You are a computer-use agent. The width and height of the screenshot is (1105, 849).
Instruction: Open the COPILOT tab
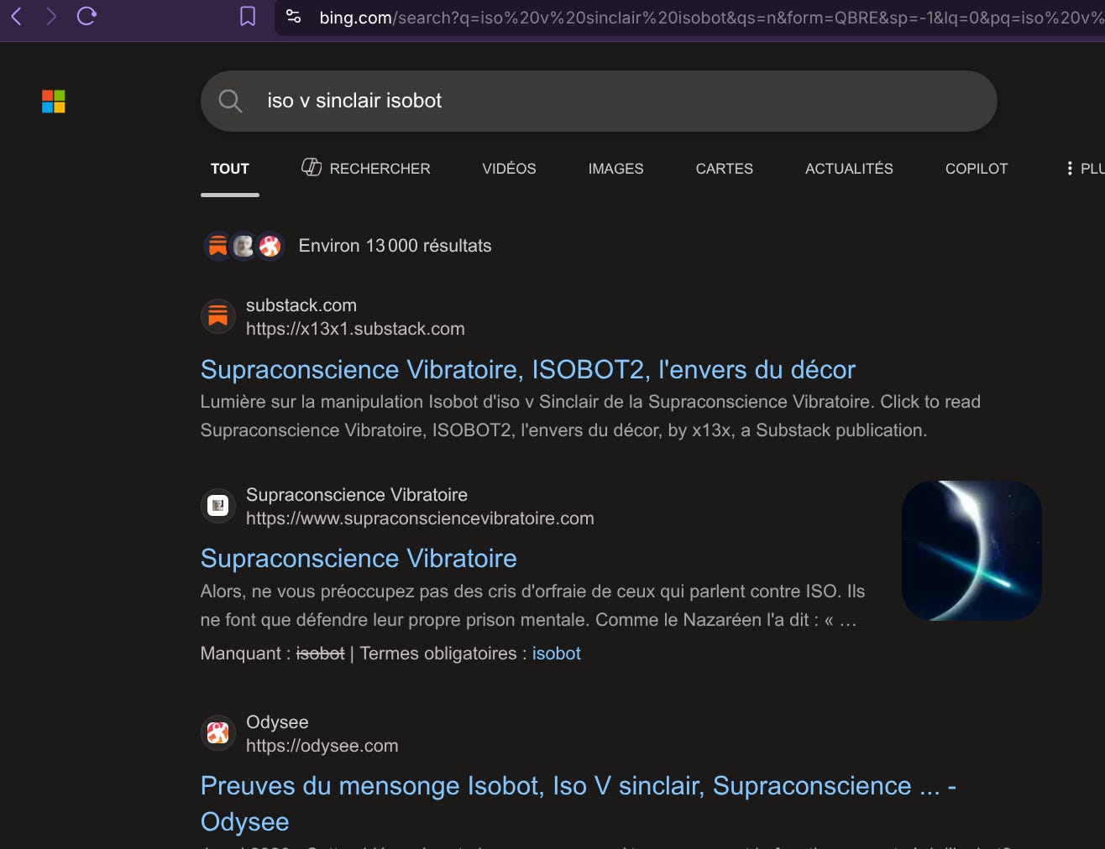pos(977,169)
